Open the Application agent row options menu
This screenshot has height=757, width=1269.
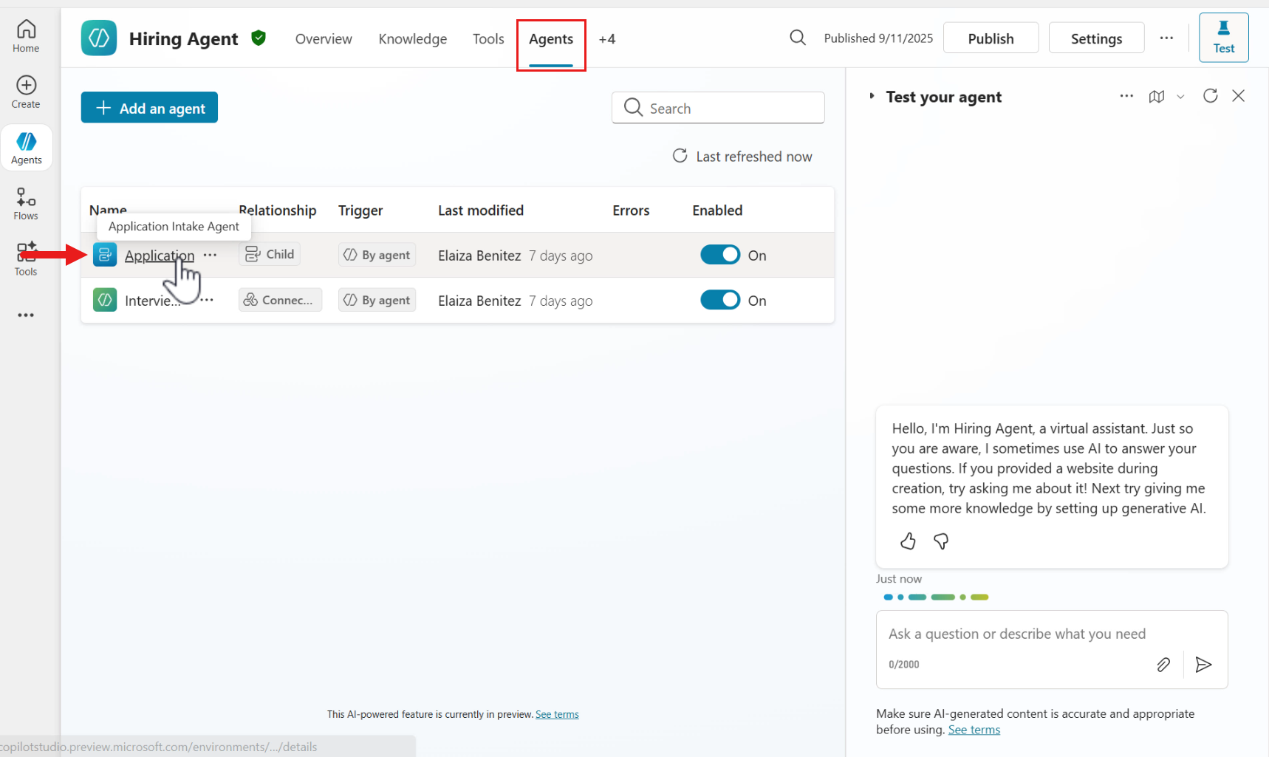click(x=211, y=255)
